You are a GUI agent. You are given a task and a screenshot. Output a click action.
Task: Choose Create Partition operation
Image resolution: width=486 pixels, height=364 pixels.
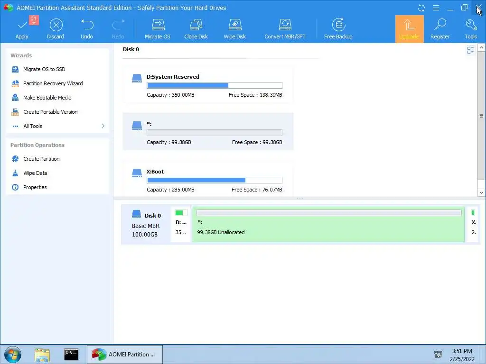[x=41, y=159]
